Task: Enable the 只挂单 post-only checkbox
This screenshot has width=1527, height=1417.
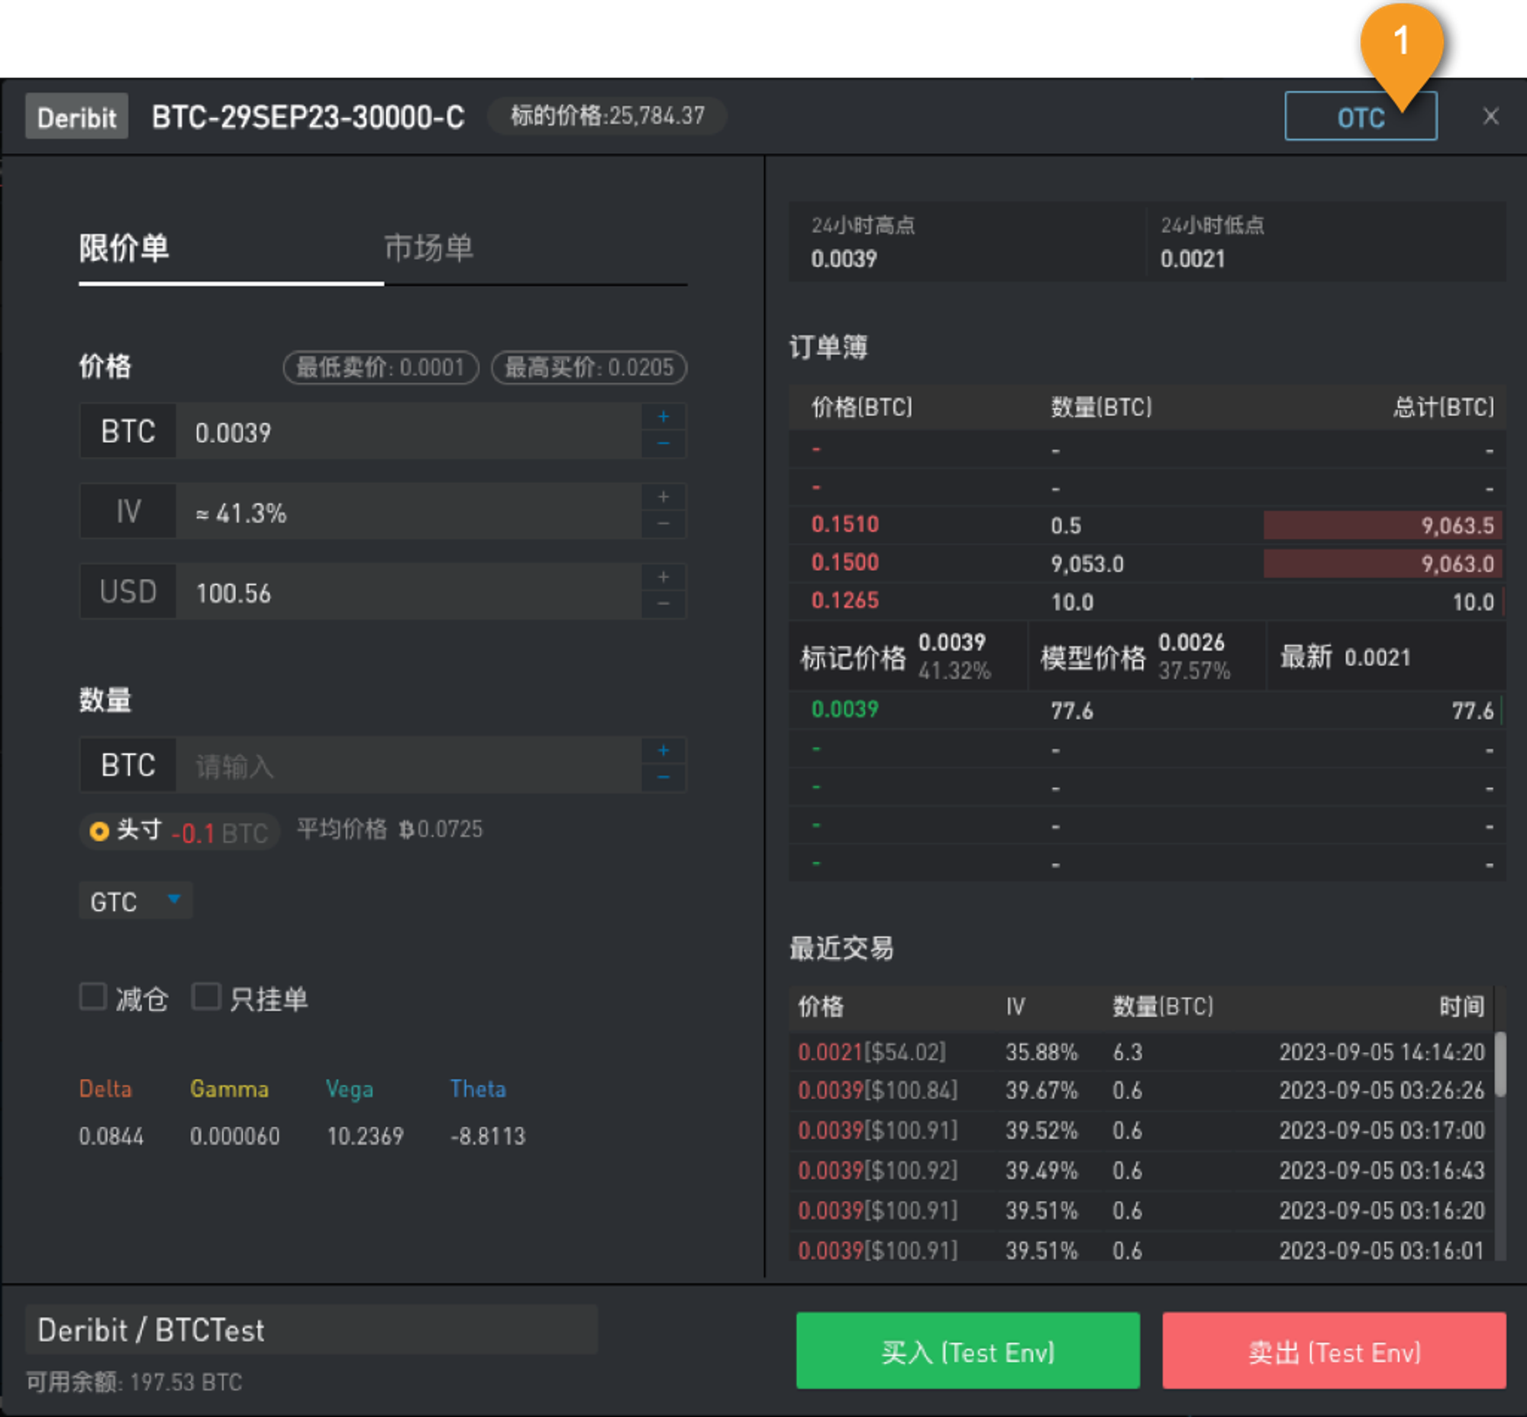Action: point(205,997)
